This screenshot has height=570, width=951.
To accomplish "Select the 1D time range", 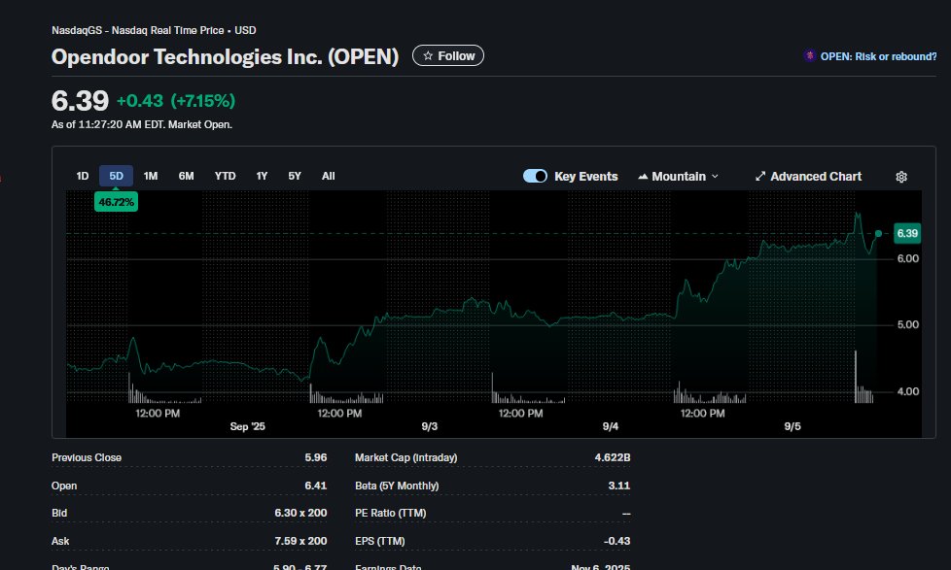I will tap(83, 176).
